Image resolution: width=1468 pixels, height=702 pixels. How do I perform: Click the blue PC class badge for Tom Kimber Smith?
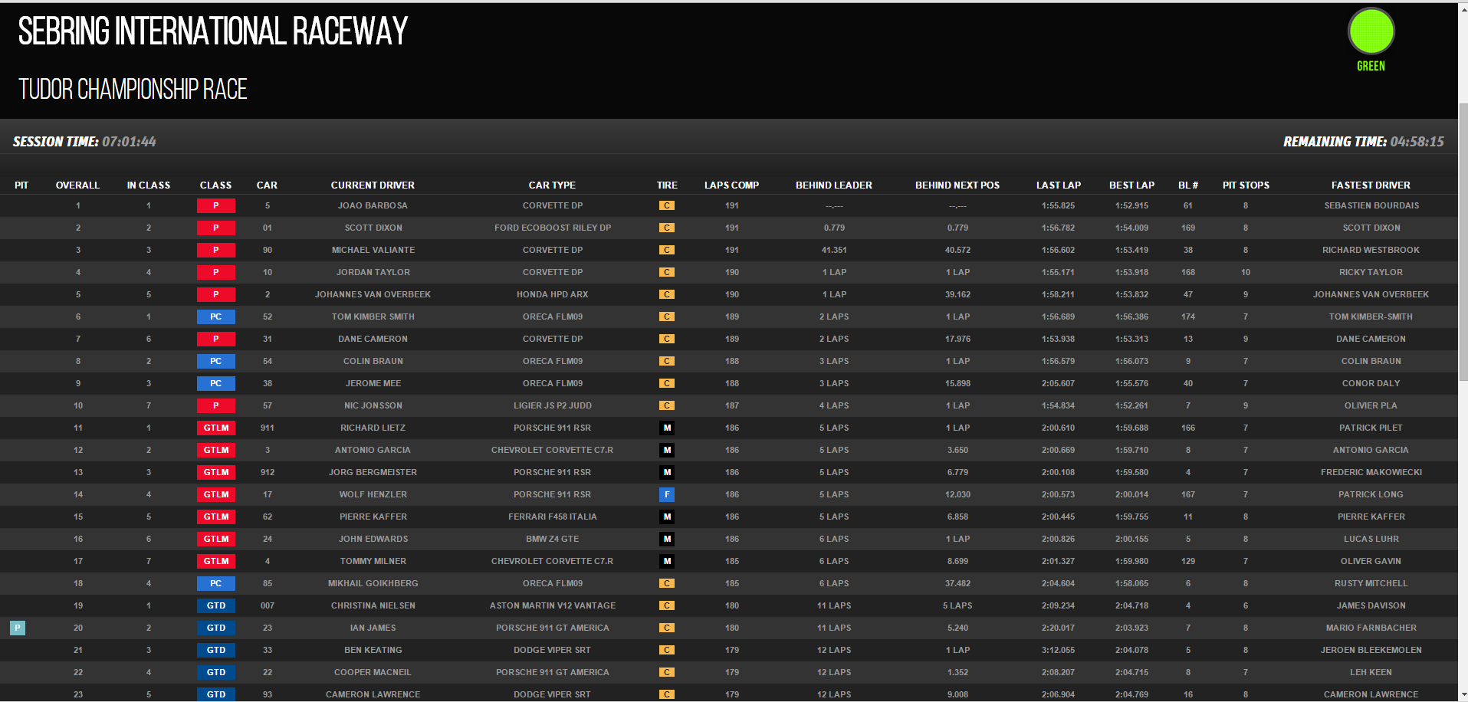tap(215, 317)
